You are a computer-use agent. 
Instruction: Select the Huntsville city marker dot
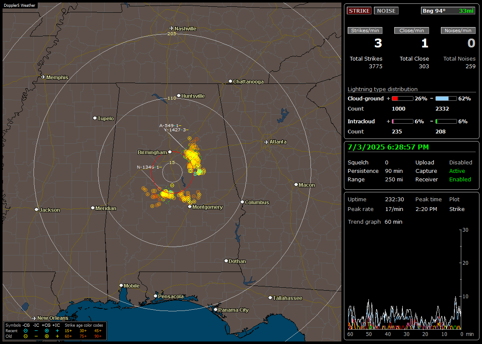point(179,96)
